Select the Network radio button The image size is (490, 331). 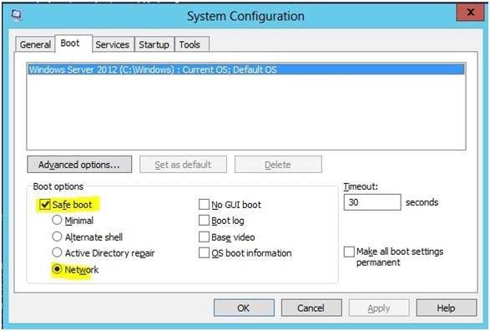coord(57,269)
